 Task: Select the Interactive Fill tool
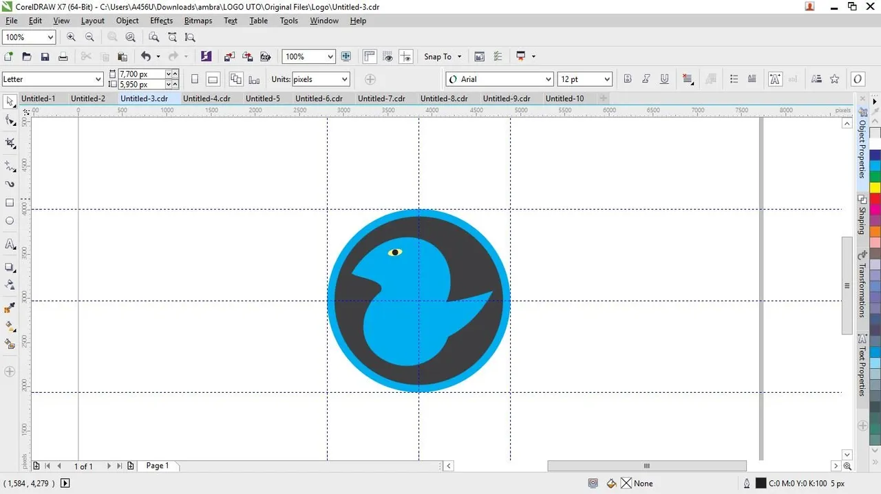[10, 326]
